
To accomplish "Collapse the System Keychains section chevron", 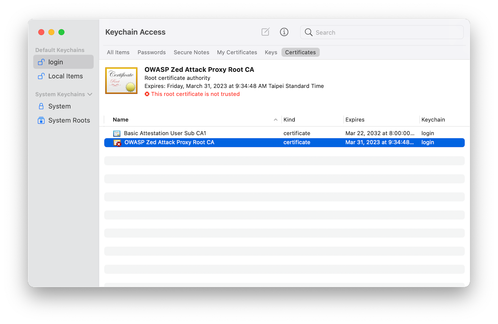I will point(90,94).
